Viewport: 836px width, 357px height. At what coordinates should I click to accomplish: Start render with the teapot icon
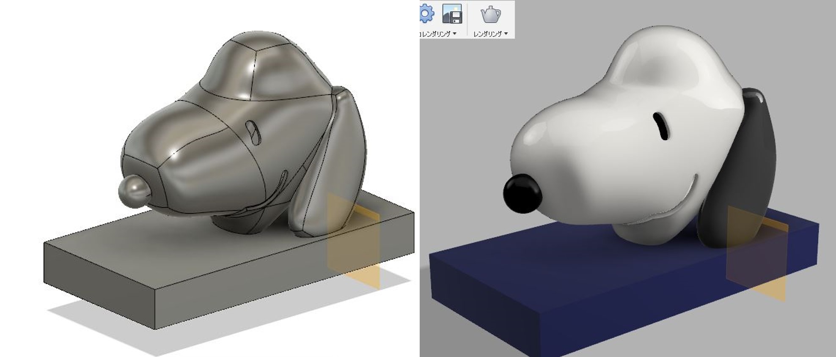[491, 14]
